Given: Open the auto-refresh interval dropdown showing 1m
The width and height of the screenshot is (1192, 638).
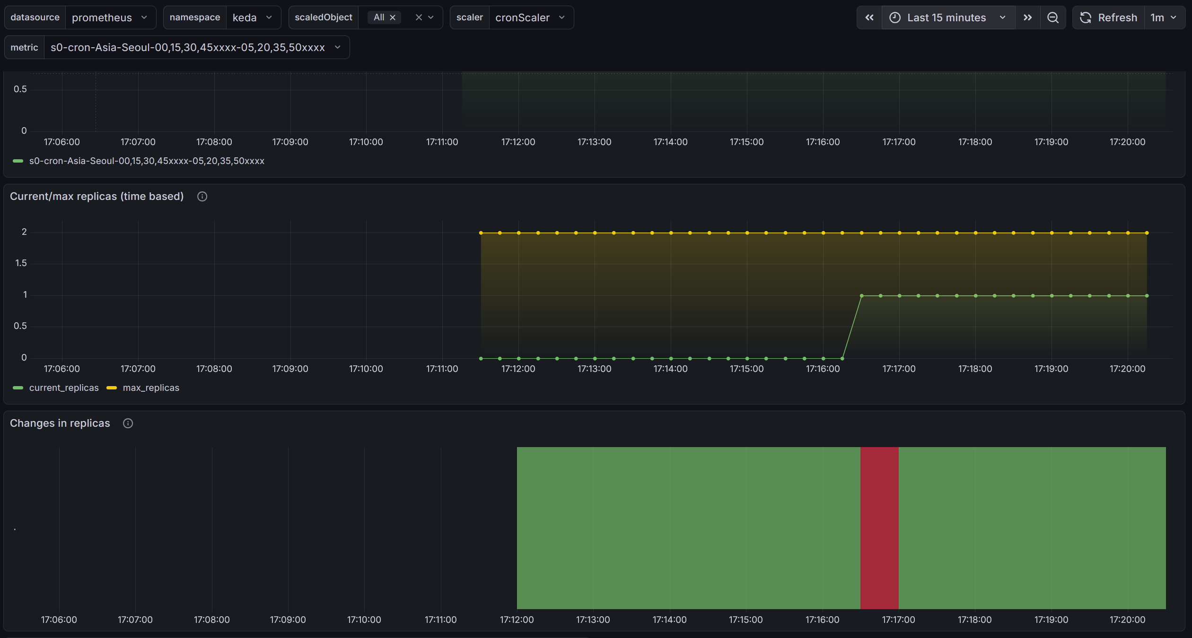Looking at the screenshot, I should click(1165, 17).
